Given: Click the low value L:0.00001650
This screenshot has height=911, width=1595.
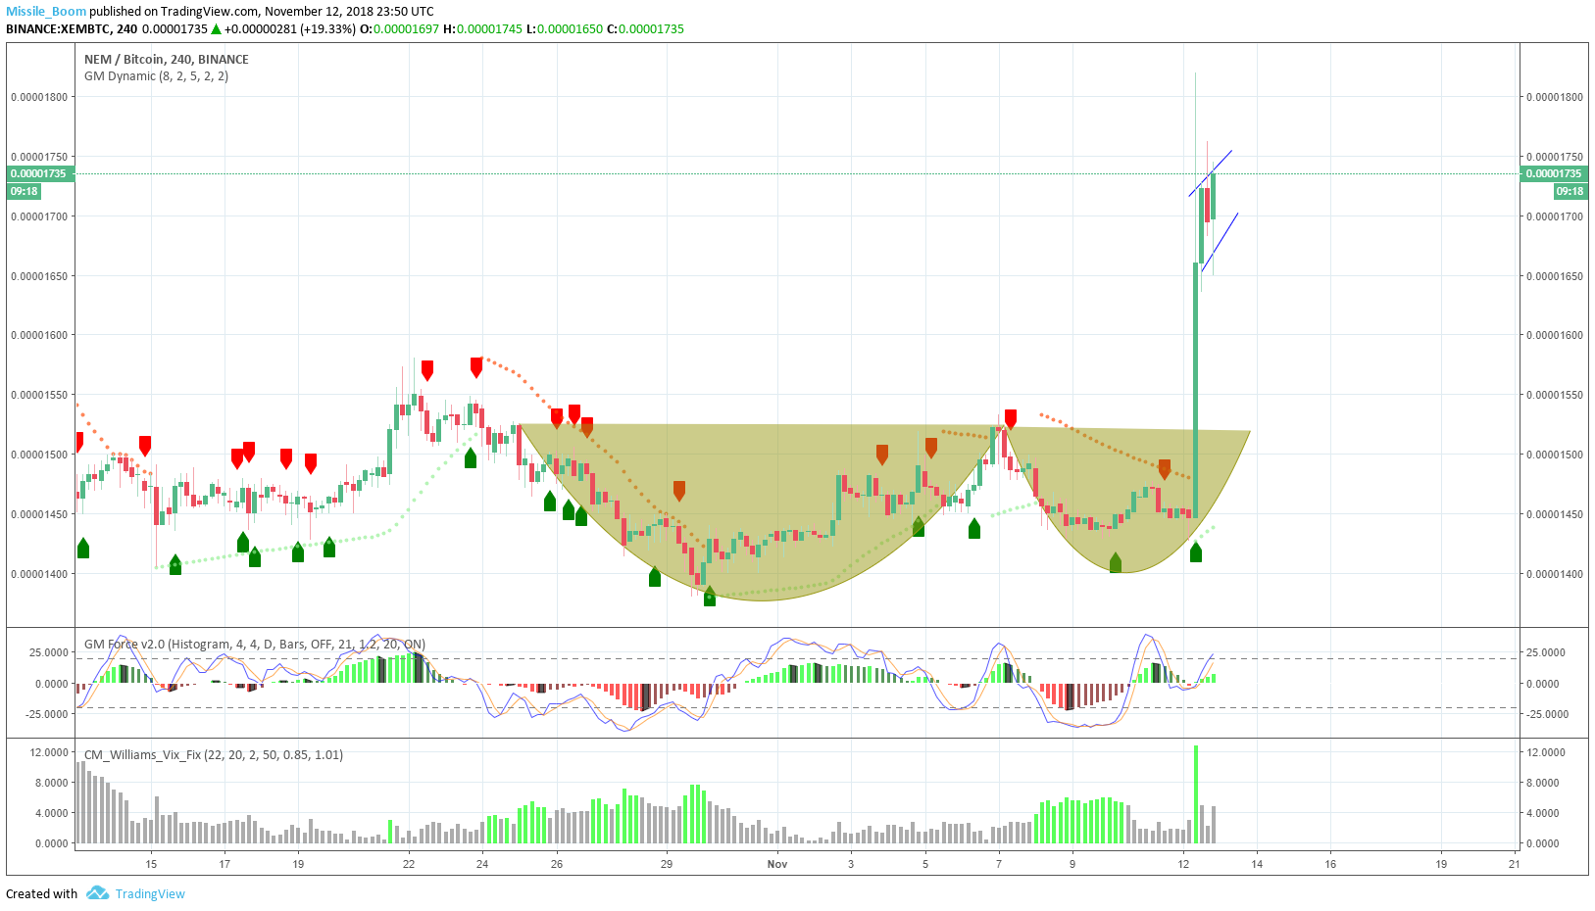Looking at the screenshot, I should [x=565, y=29].
